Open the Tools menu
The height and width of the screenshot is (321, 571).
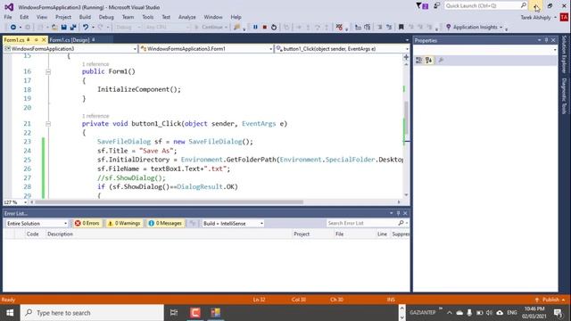tap(147, 17)
